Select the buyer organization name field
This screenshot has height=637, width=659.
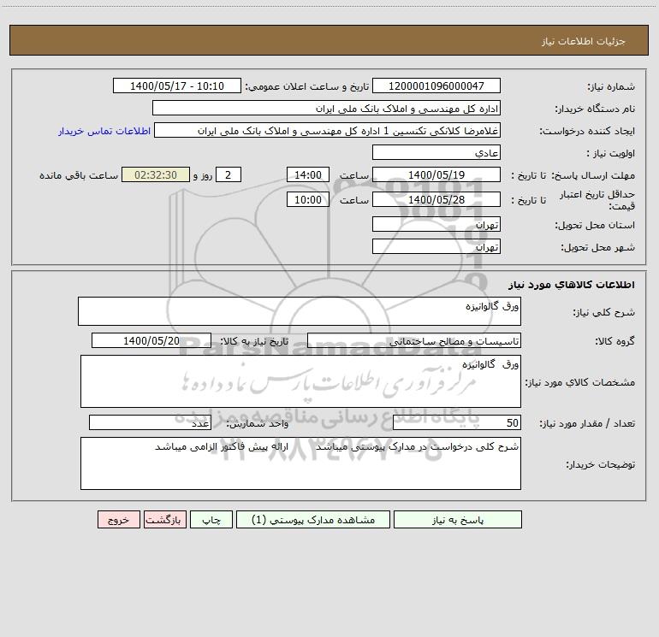(x=326, y=108)
